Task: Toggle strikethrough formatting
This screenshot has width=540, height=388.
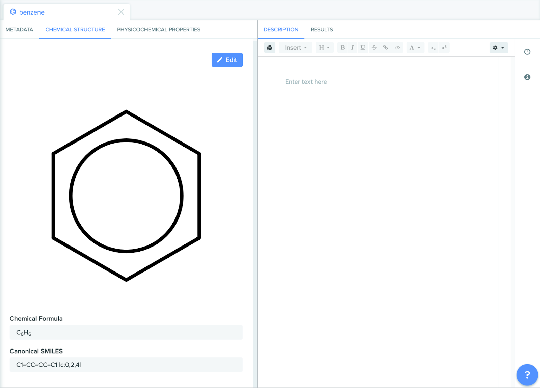Action: (x=374, y=48)
